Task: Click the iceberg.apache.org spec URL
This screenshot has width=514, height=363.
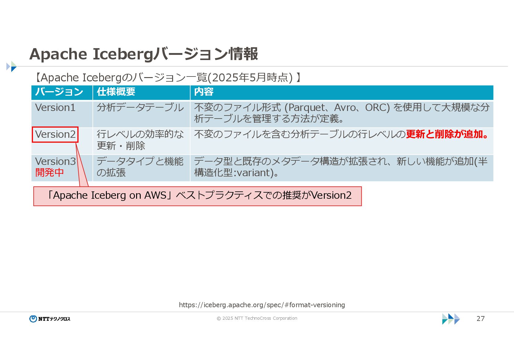Action: [262, 305]
